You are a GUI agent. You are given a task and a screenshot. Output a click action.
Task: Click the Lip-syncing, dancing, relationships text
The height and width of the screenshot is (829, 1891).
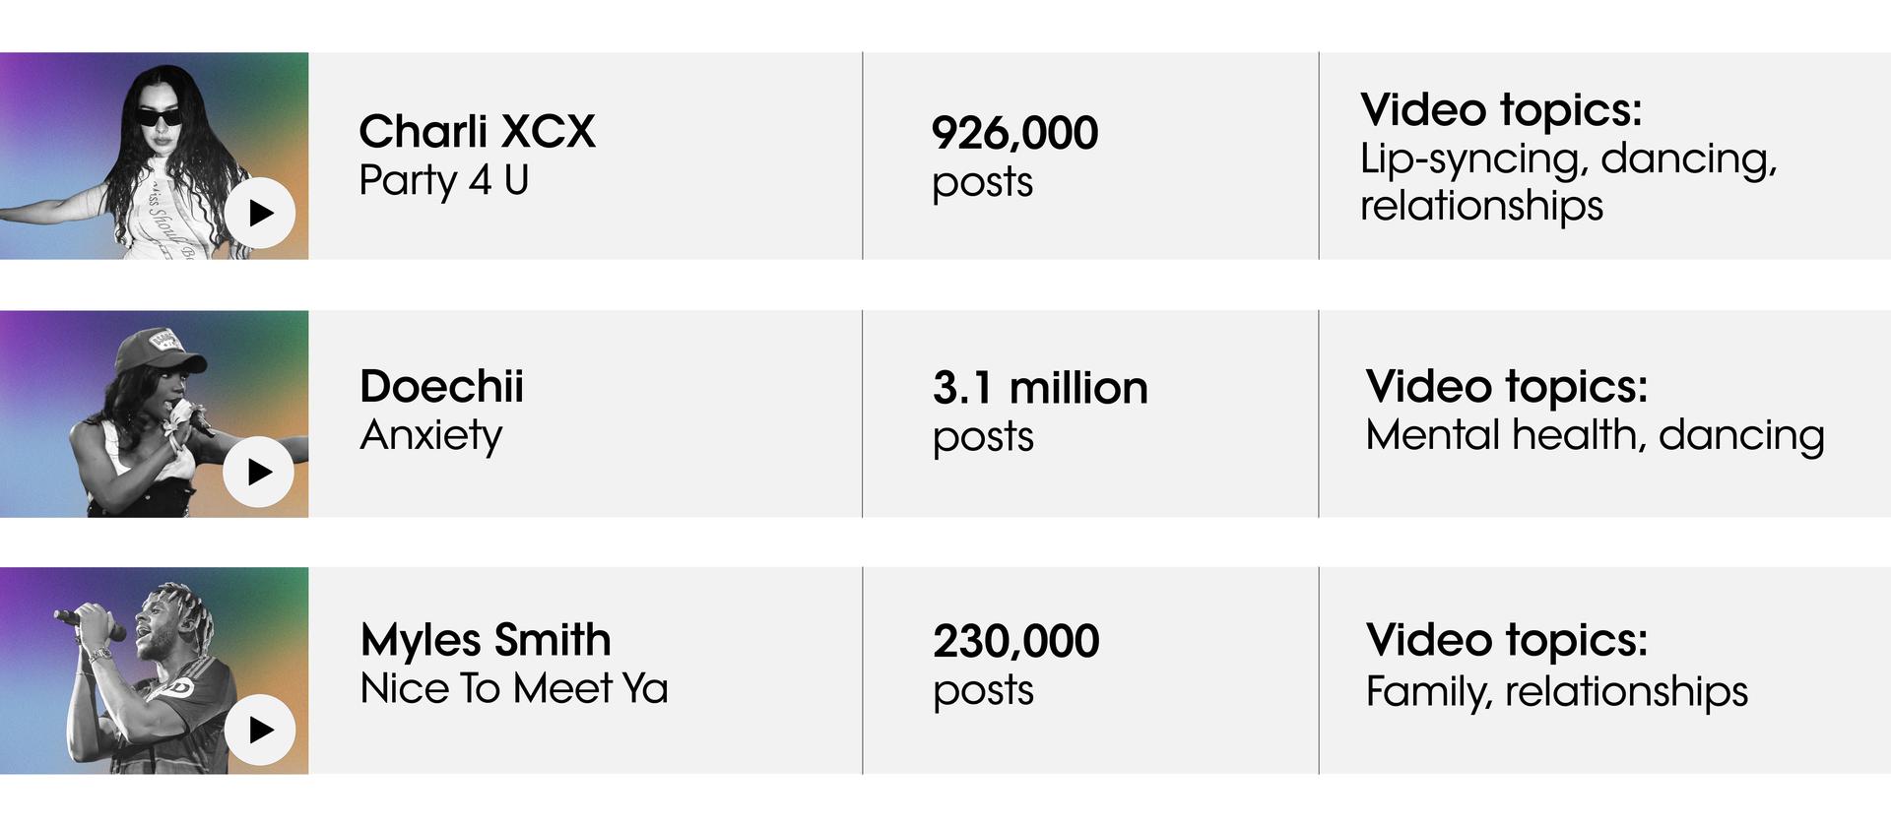point(1569,182)
